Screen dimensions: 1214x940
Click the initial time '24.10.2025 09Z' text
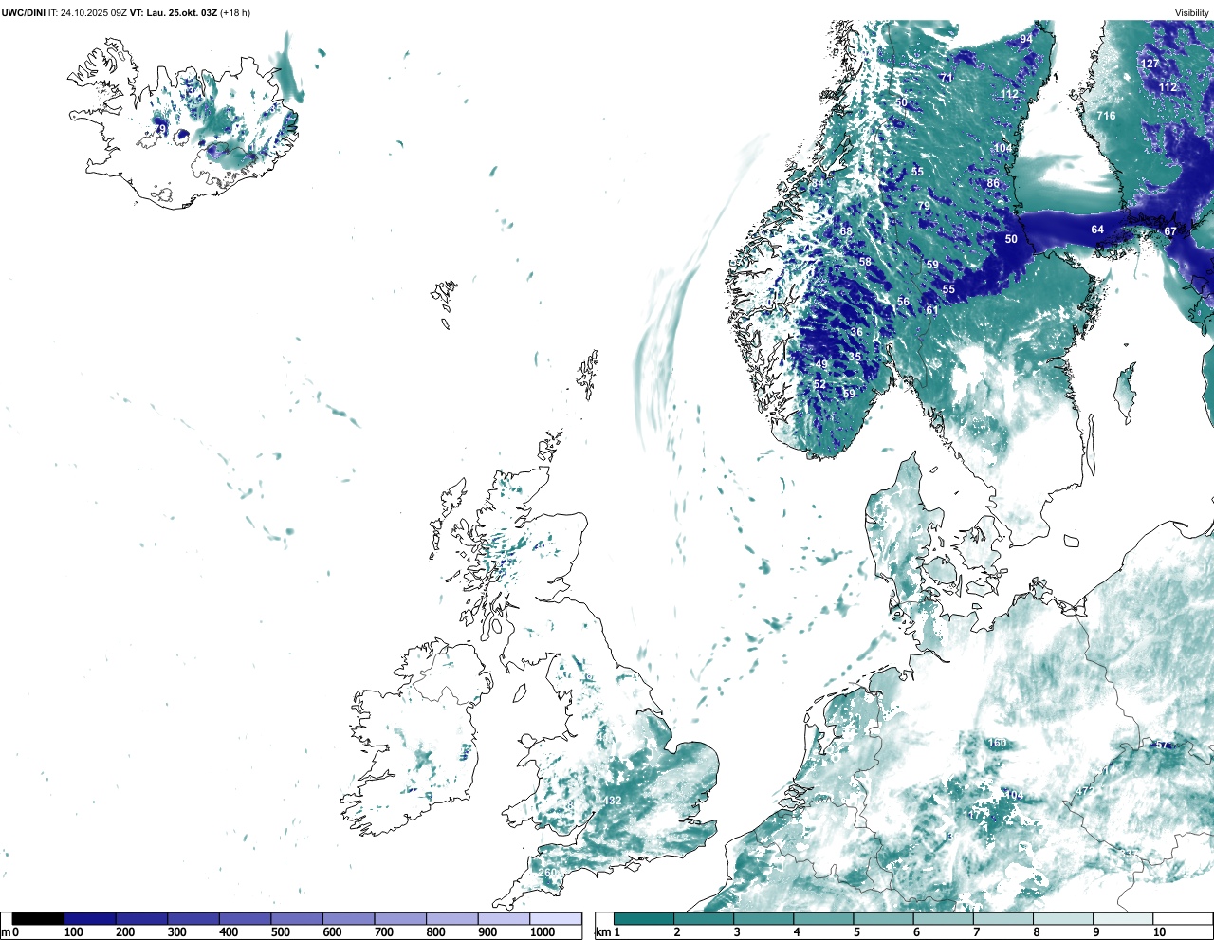click(94, 12)
